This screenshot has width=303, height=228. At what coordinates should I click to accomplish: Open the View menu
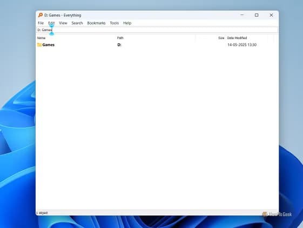pyautogui.click(x=63, y=23)
